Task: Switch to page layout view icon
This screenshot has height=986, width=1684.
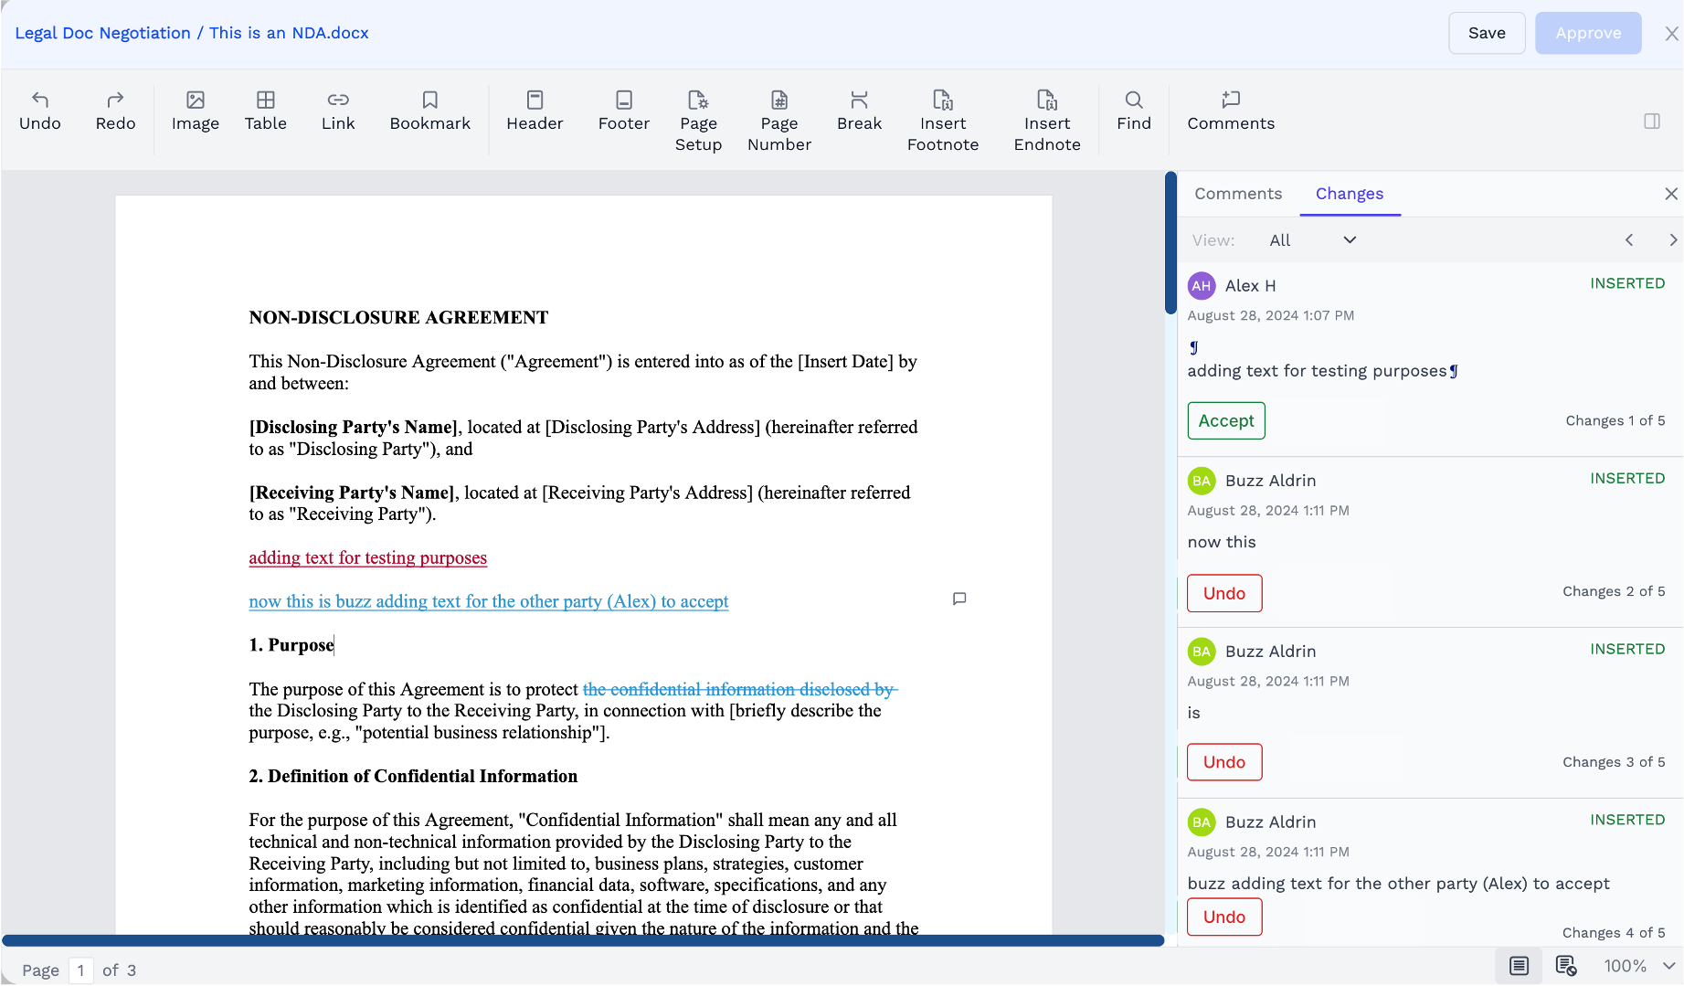Action: [1519, 966]
